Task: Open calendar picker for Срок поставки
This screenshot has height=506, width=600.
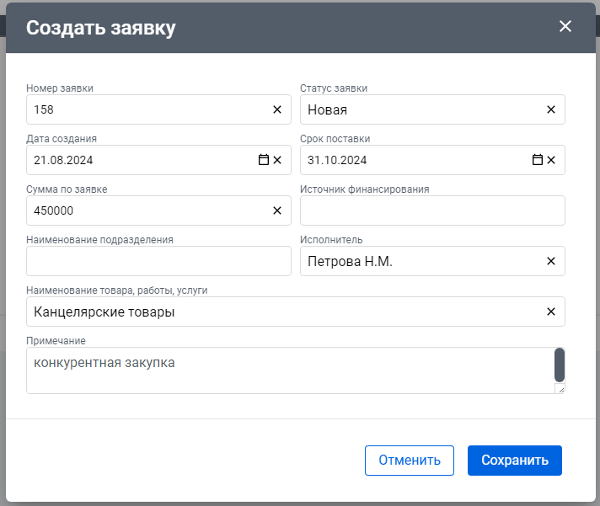Action: pos(538,160)
